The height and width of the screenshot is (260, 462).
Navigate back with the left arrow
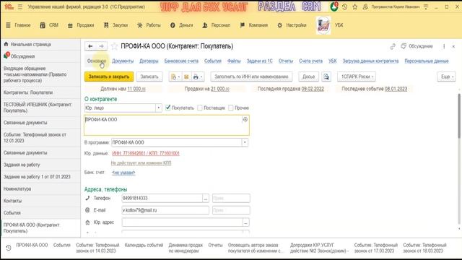point(90,46)
